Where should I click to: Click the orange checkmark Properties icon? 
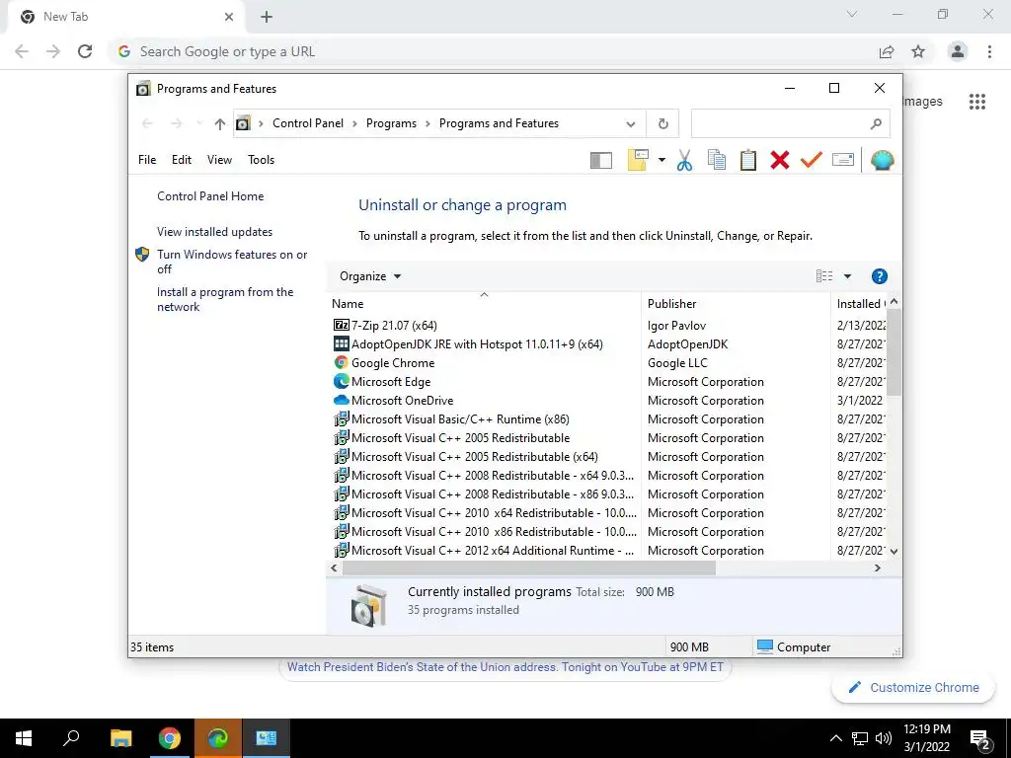coord(812,160)
